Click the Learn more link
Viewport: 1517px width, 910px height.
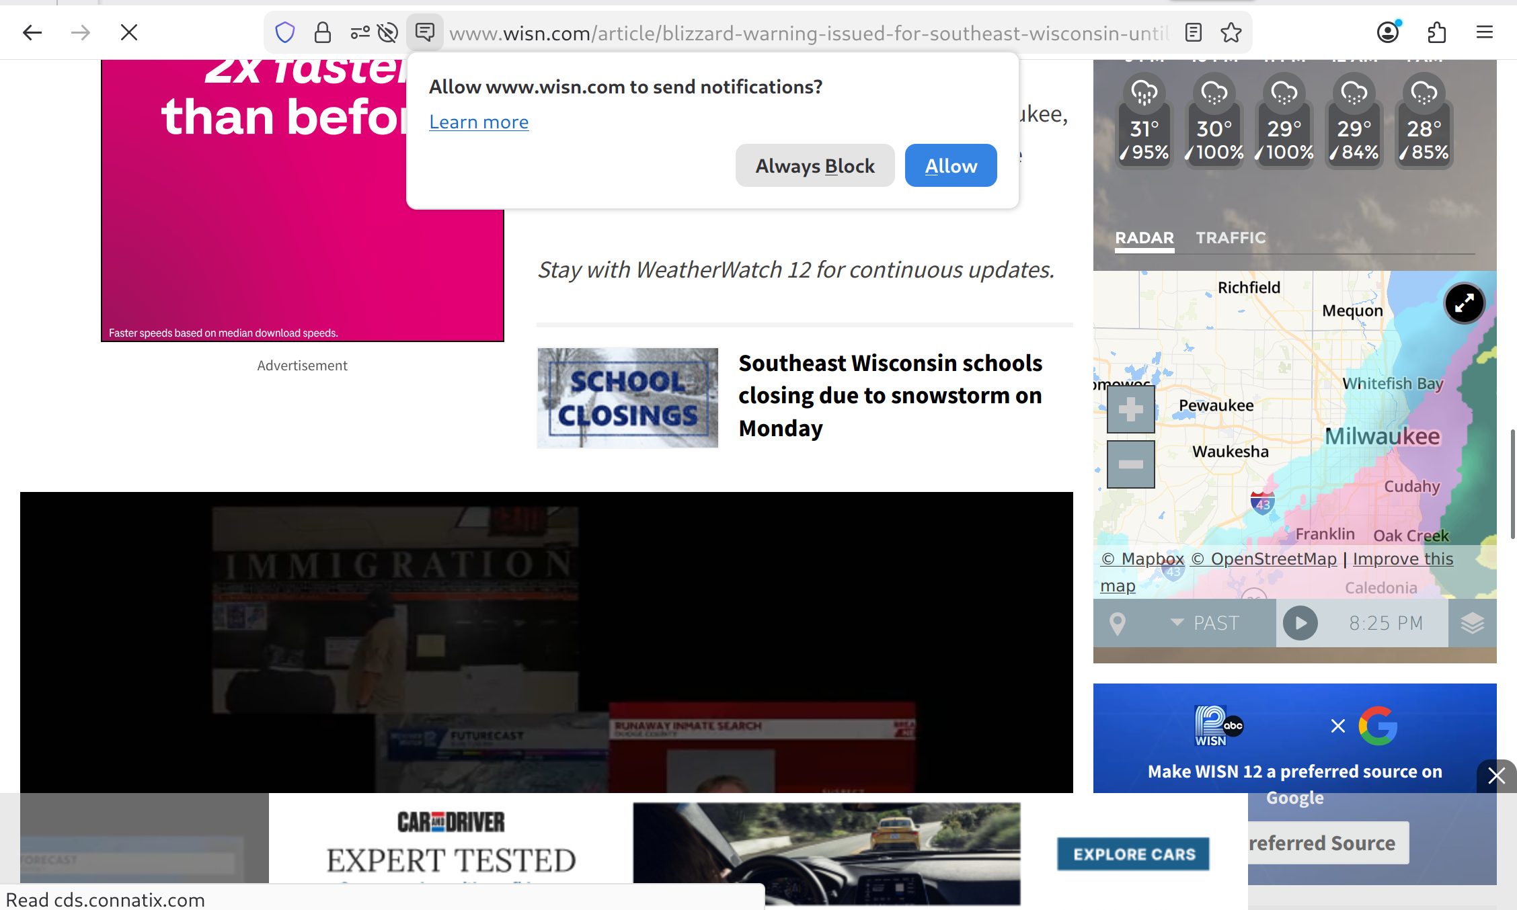pos(479,122)
